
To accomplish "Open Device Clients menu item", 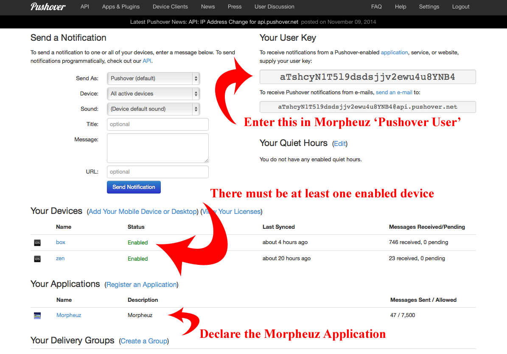I will coord(170,6).
